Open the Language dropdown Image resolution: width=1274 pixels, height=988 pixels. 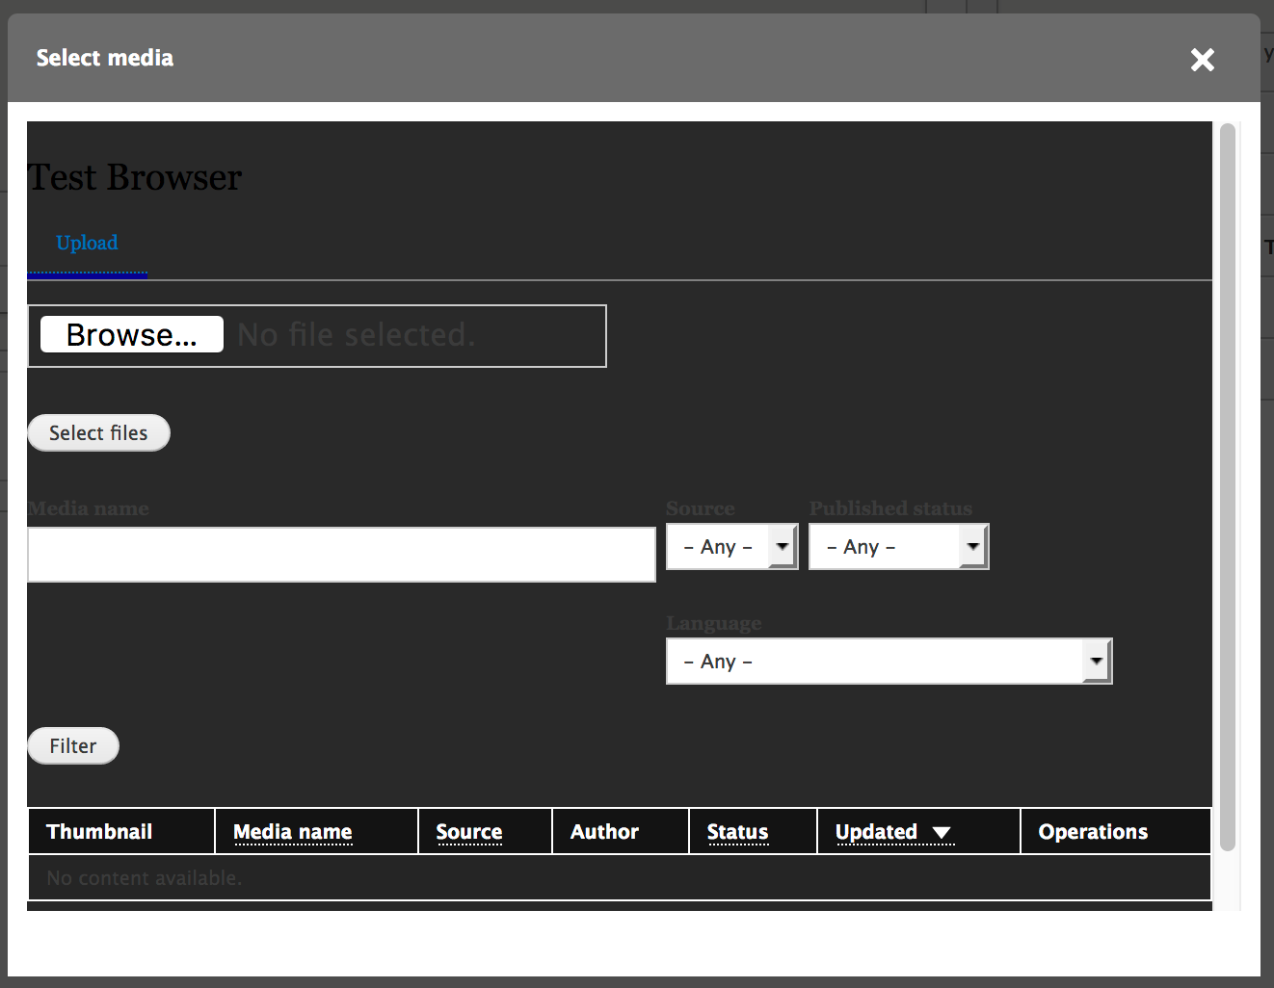[889, 662]
